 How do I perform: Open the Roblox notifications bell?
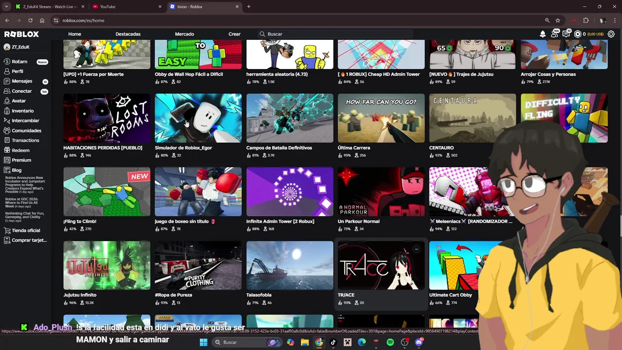543,34
